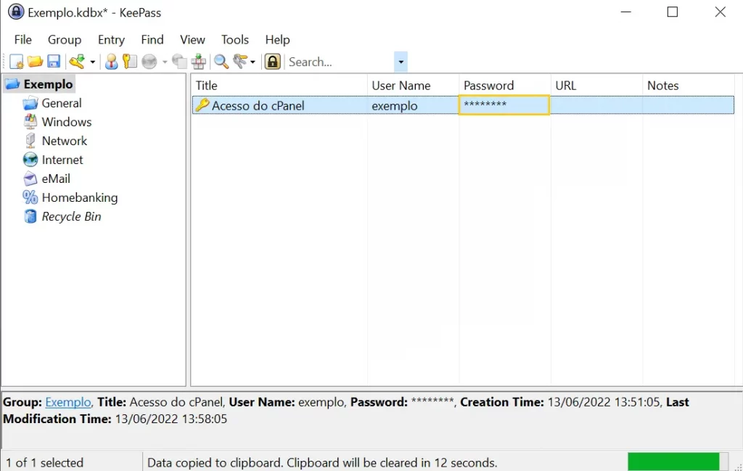
Task: Create a new database with the New toolbar icon
Action: point(16,62)
